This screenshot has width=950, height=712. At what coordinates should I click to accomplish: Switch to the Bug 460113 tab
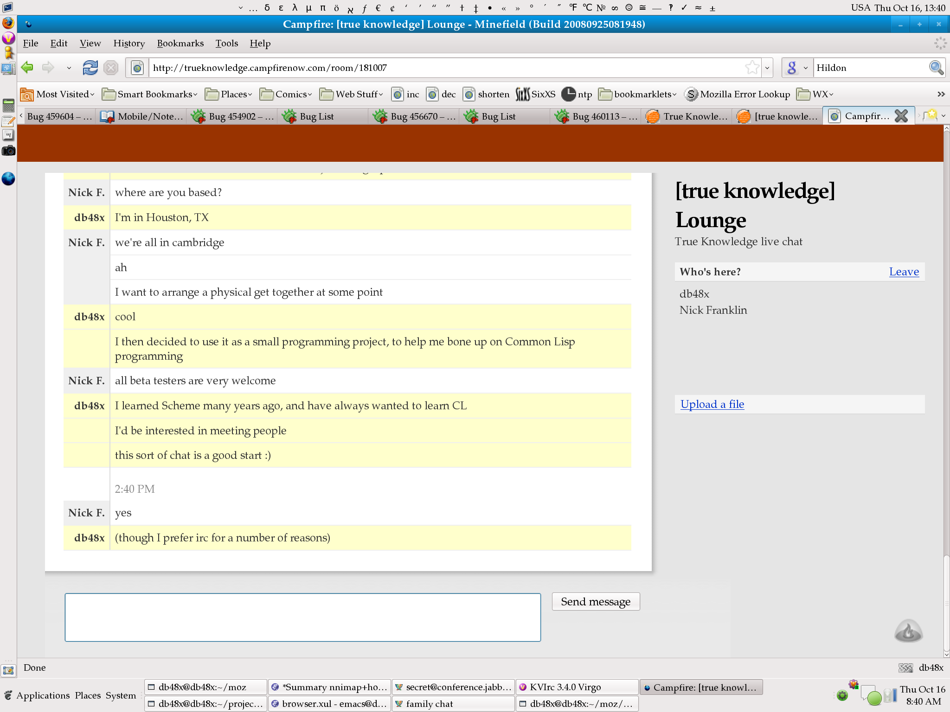(597, 116)
